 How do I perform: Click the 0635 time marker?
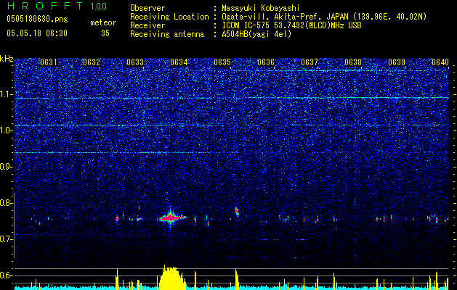tap(222, 62)
